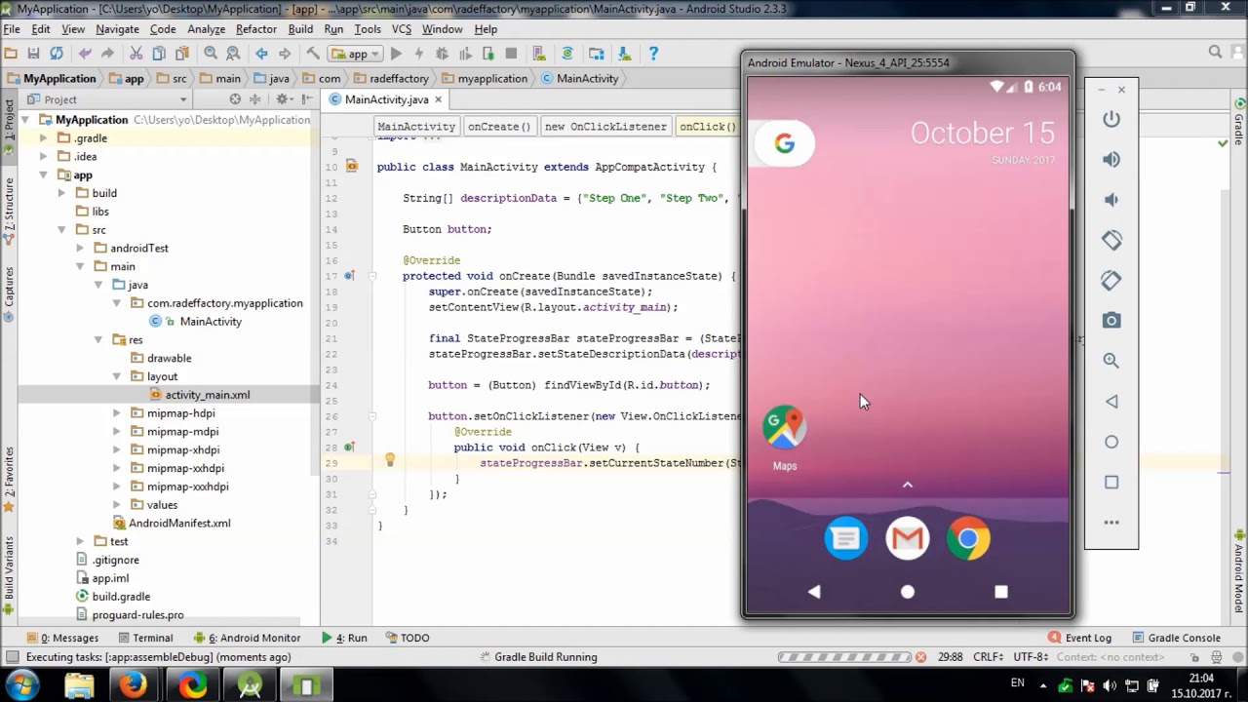
Task: Click the green Run app play icon
Action: coord(396,54)
